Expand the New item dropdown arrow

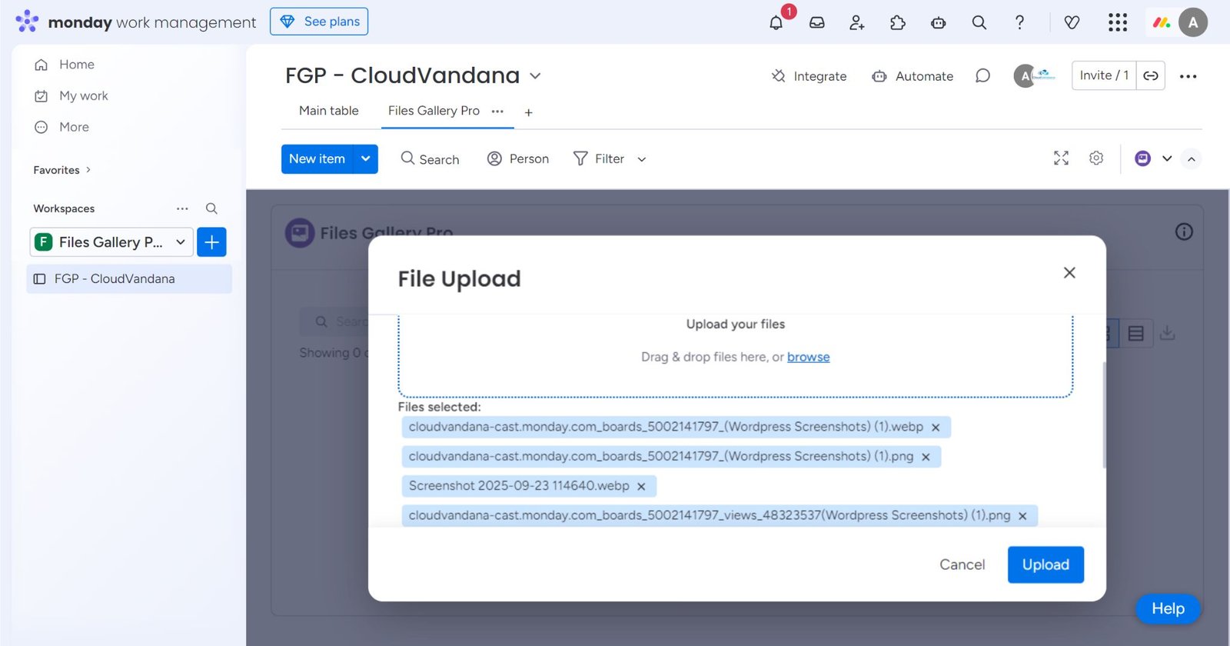366,159
